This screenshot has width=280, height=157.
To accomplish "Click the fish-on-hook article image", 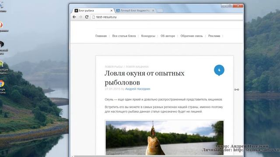I will [x=164, y=138].
